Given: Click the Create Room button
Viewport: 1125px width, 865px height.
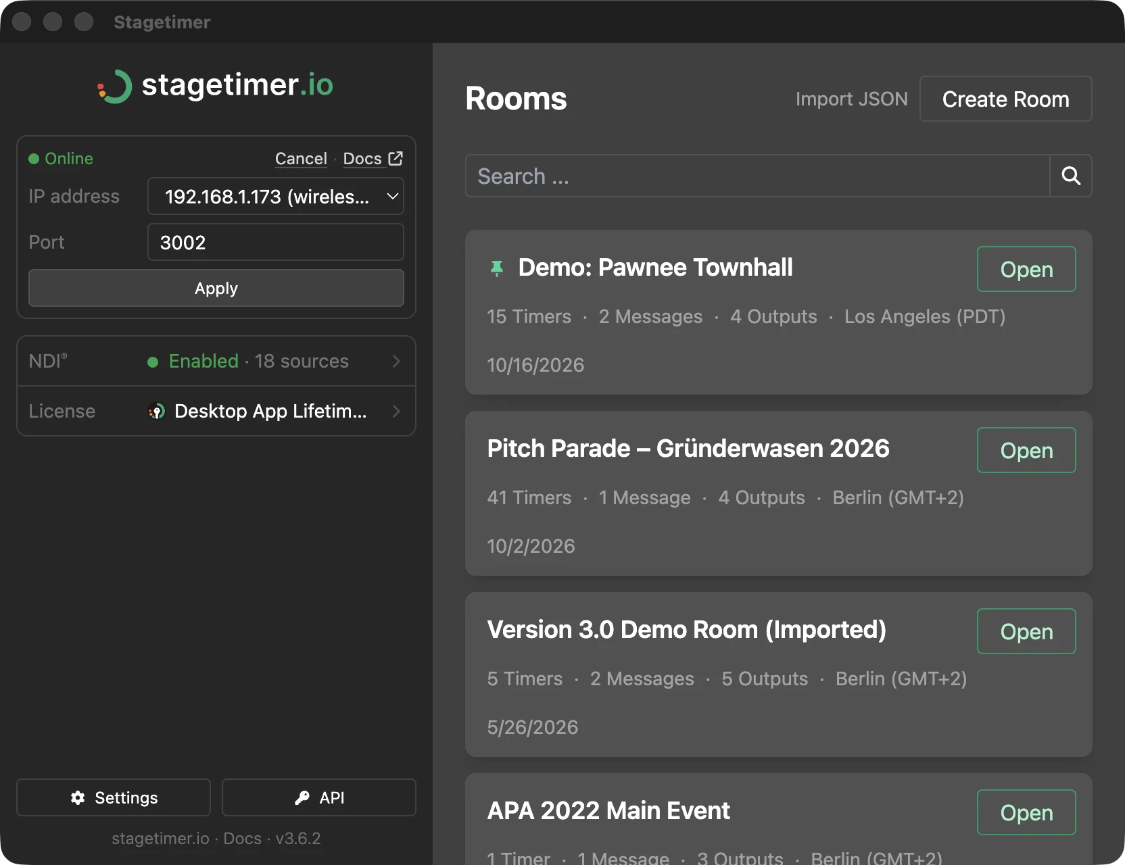Looking at the screenshot, I should (1005, 99).
